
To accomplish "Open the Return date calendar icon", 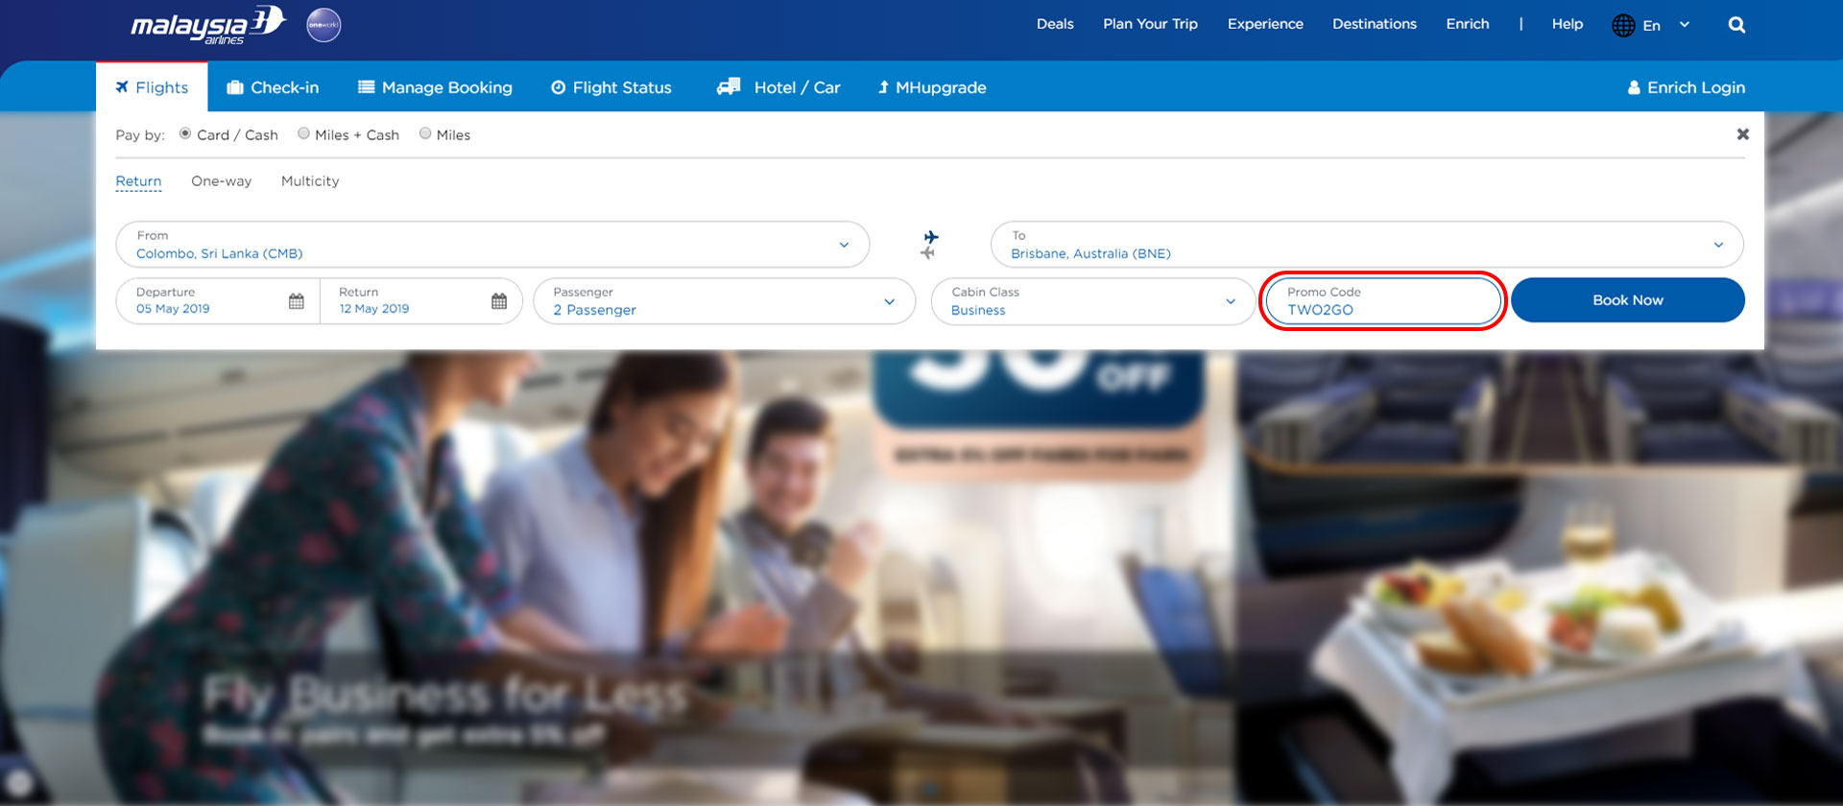I will [x=499, y=301].
